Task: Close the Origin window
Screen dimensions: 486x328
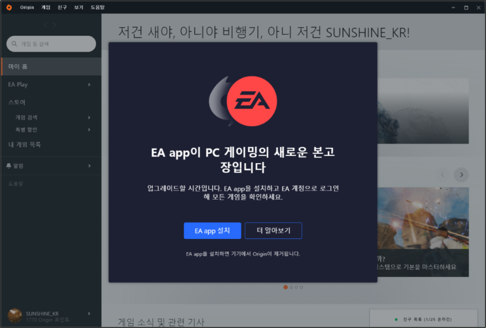Action: 479,7
